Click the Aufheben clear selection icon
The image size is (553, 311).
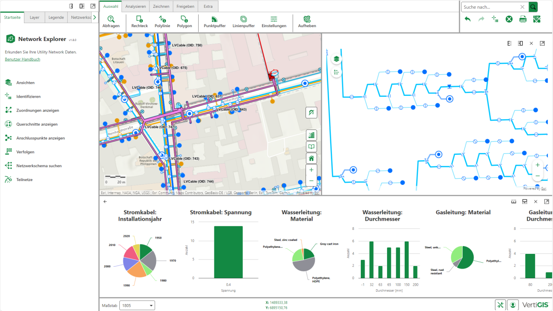coord(307,22)
